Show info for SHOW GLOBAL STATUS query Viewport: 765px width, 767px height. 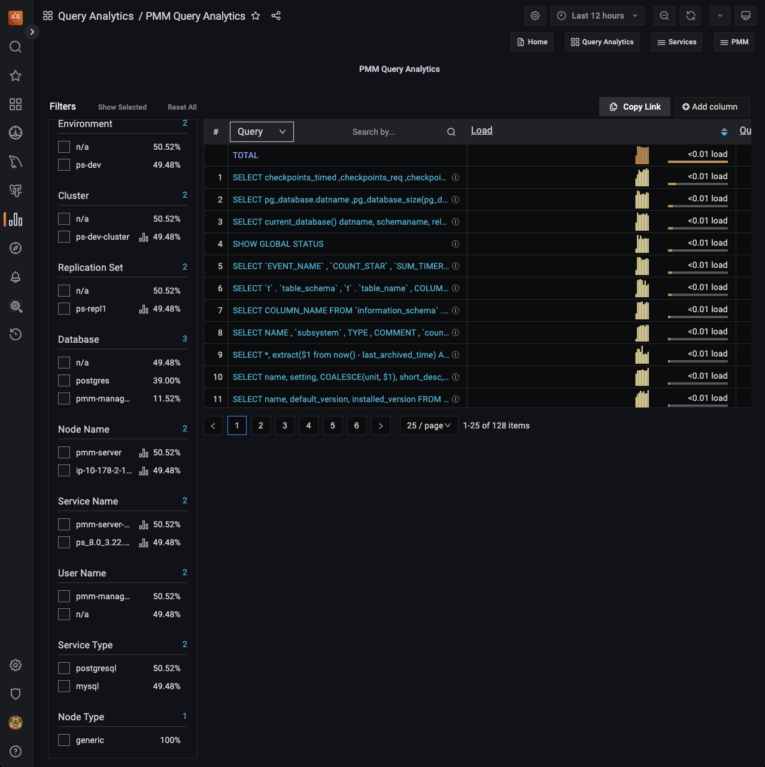click(456, 244)
